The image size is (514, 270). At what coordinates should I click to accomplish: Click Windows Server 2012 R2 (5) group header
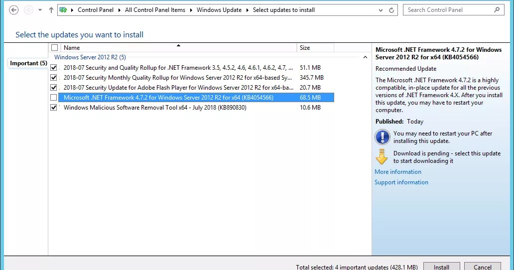point(90,57)
